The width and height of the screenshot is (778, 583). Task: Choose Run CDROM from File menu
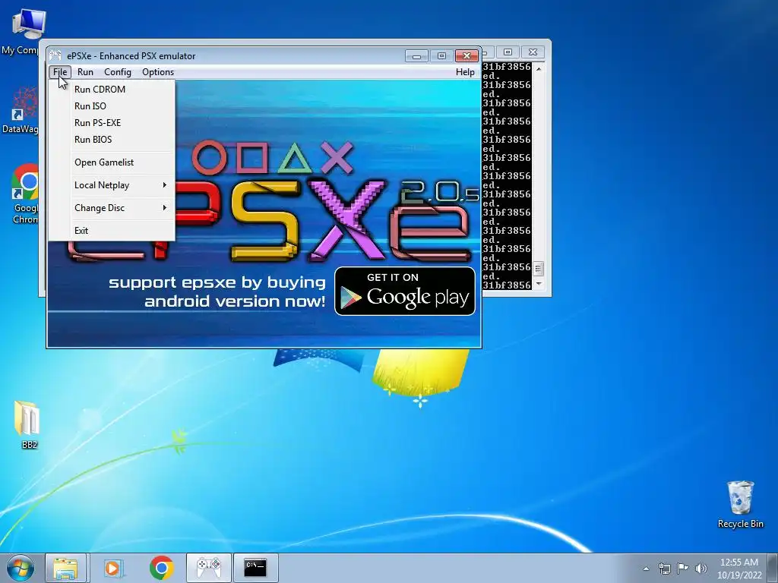pos(112,90)
